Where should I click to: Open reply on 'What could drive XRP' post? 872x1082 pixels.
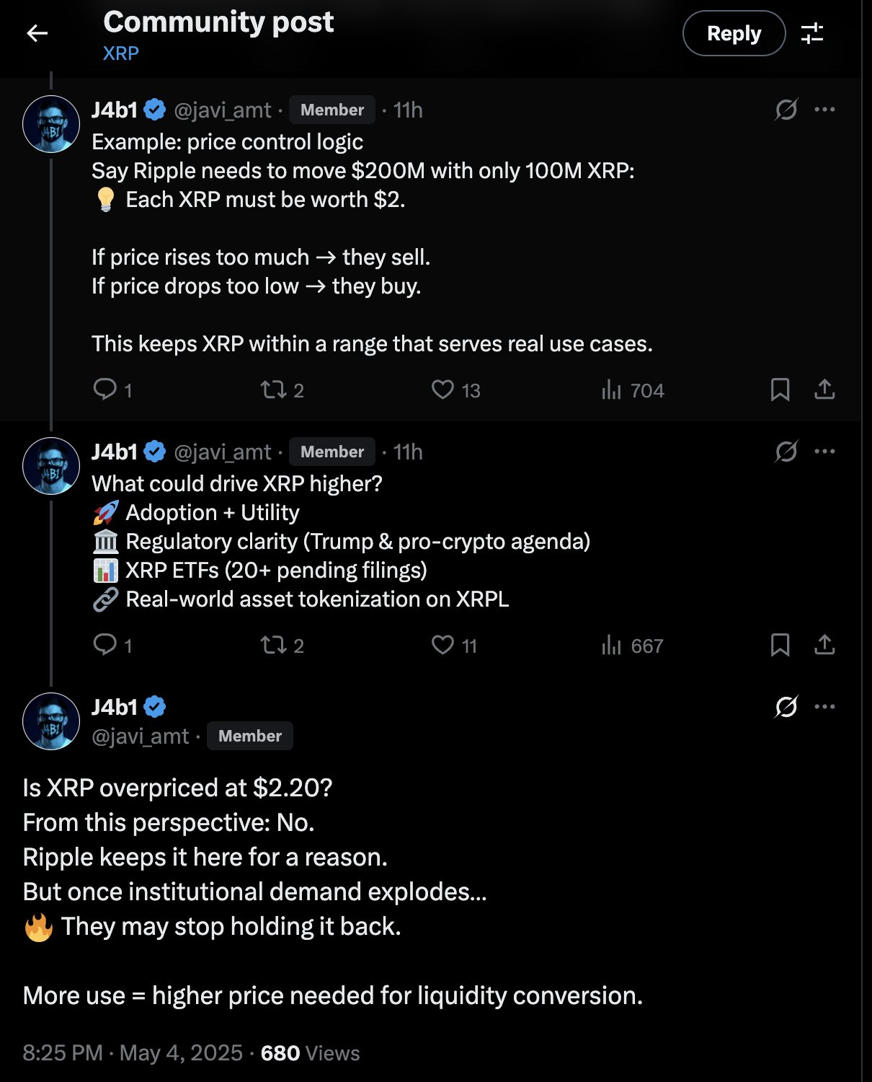[x=105, y=645]
